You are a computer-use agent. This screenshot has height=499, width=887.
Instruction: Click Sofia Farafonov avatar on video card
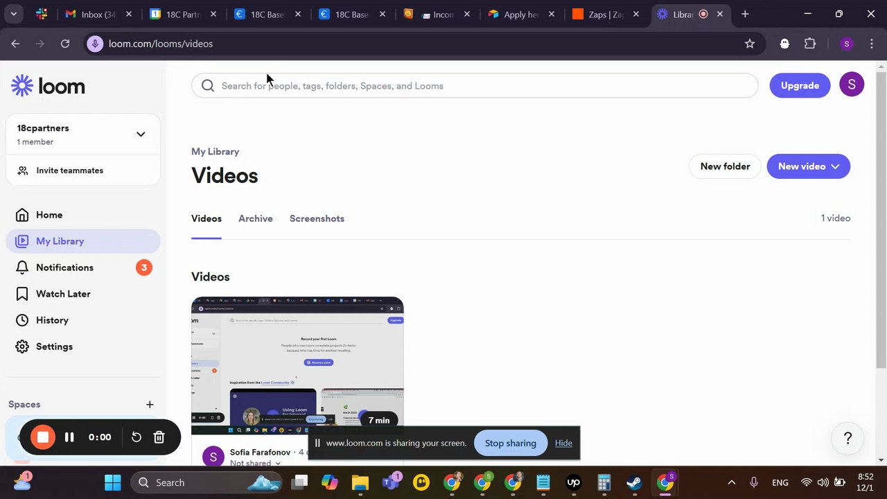pos(213,457)
